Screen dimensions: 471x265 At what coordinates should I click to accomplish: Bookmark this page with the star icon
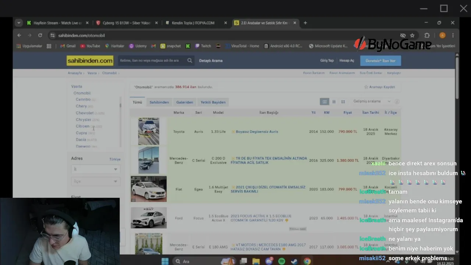click(x=412, y=35)
